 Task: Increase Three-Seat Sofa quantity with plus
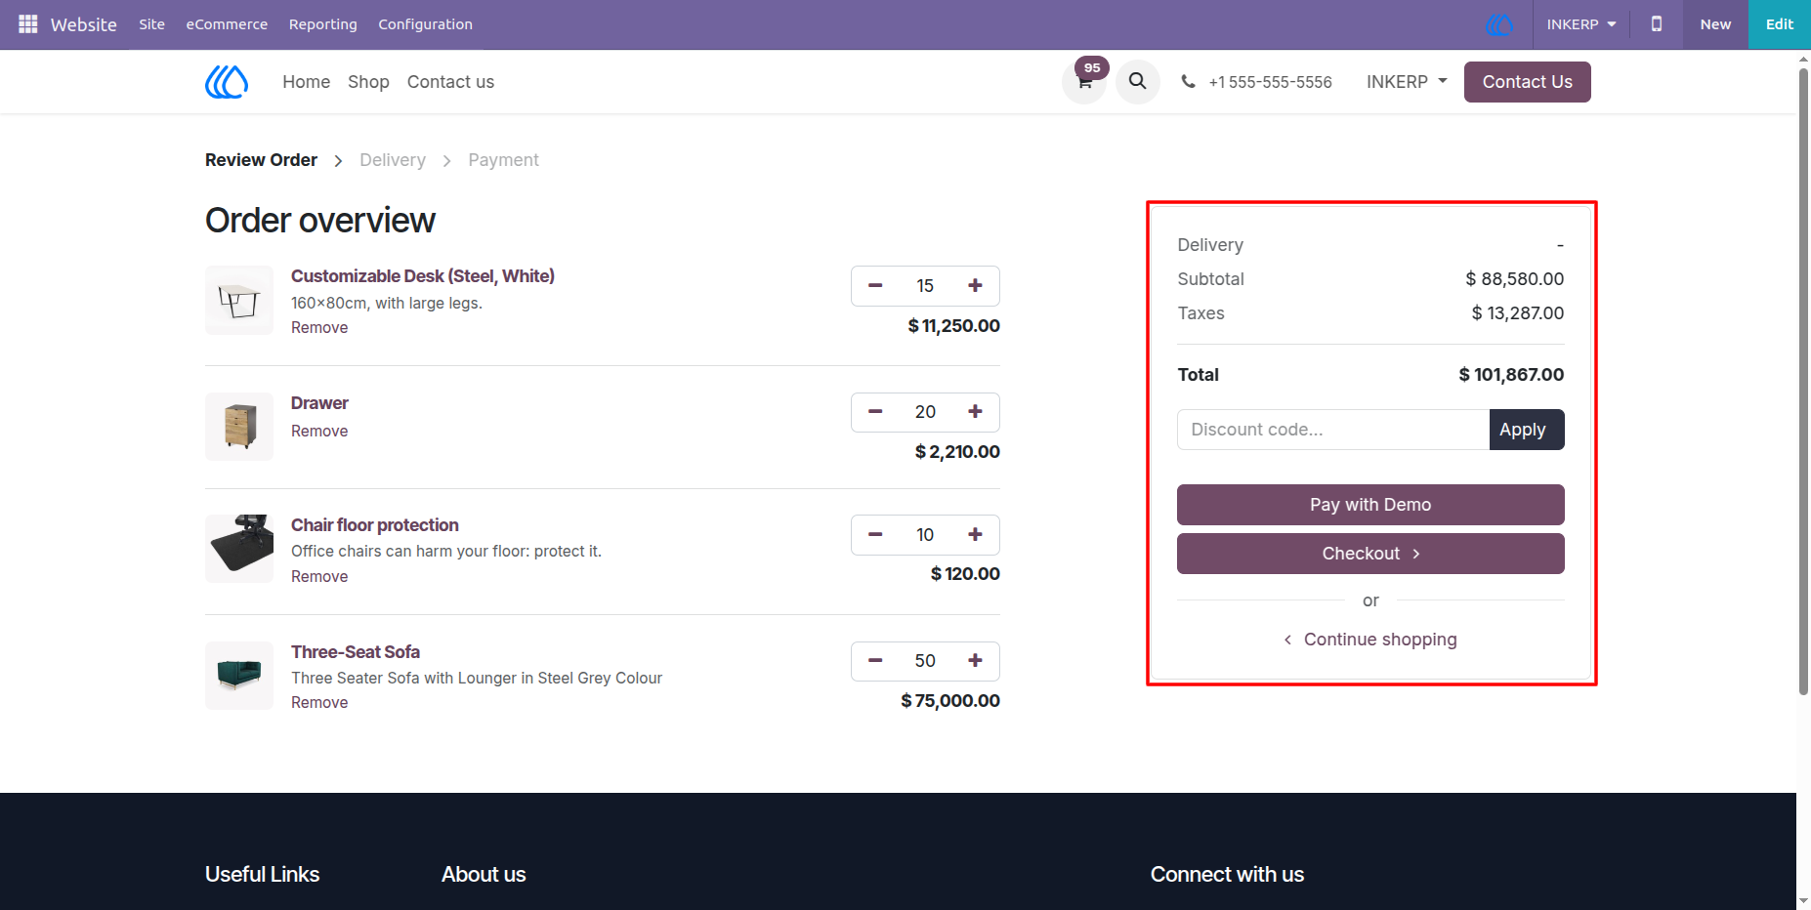point(975,661)
